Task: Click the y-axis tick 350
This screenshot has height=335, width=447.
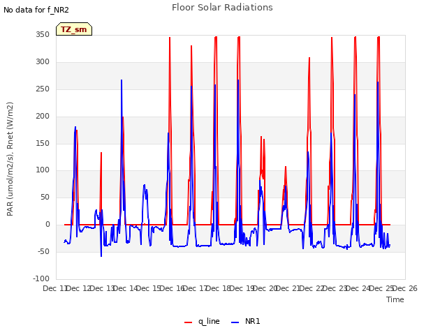Action: click(43, 34)
